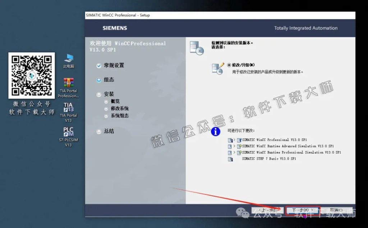Click the blue info icon above the change list

[215, 132]
